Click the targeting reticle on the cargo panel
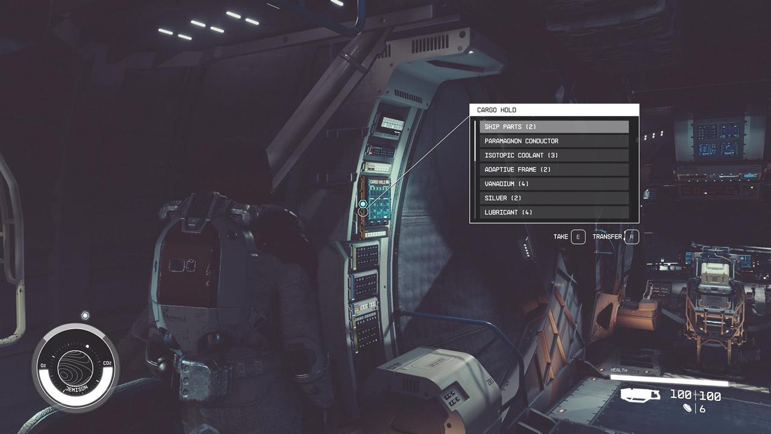This screenshot has width=771, height=434. pos(363,204)
